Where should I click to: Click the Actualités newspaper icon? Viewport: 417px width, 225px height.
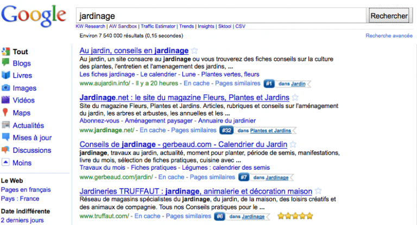click(5, 125)
